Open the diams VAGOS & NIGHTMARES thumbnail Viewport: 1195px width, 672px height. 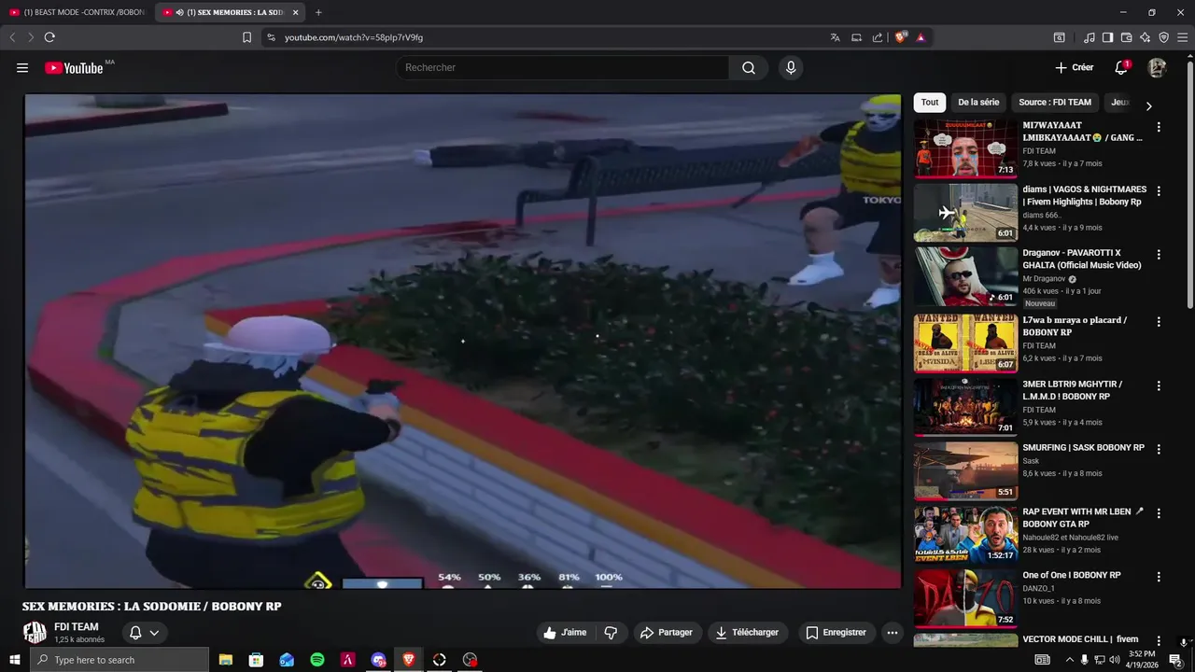(x=965, y=213)
